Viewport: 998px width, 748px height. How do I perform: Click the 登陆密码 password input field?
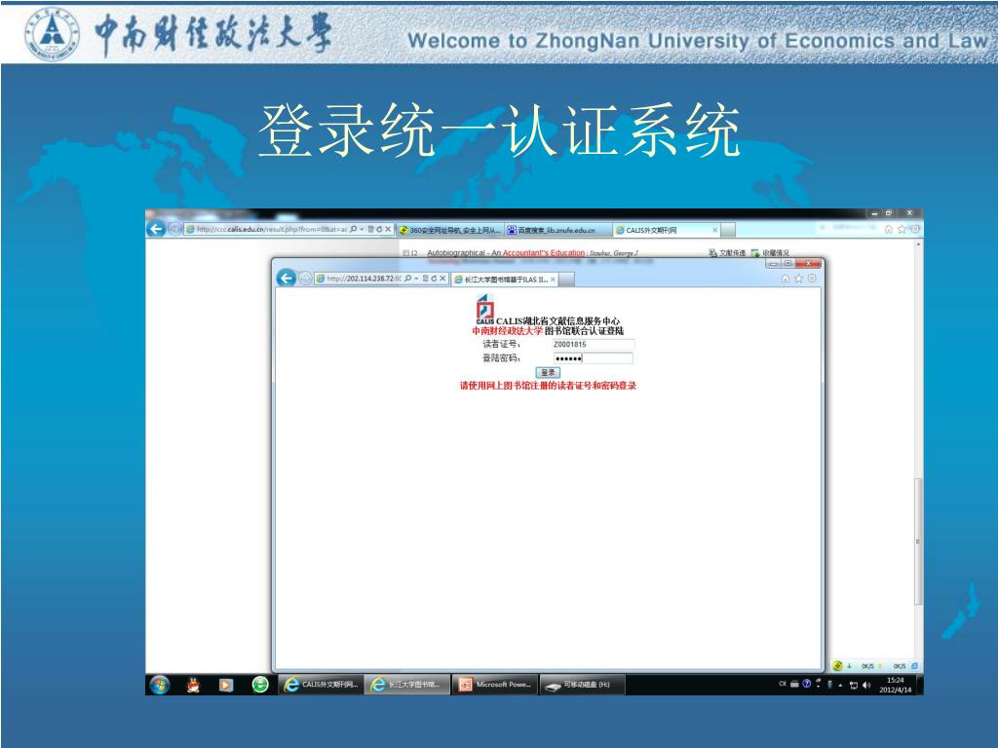pos(593,358)
